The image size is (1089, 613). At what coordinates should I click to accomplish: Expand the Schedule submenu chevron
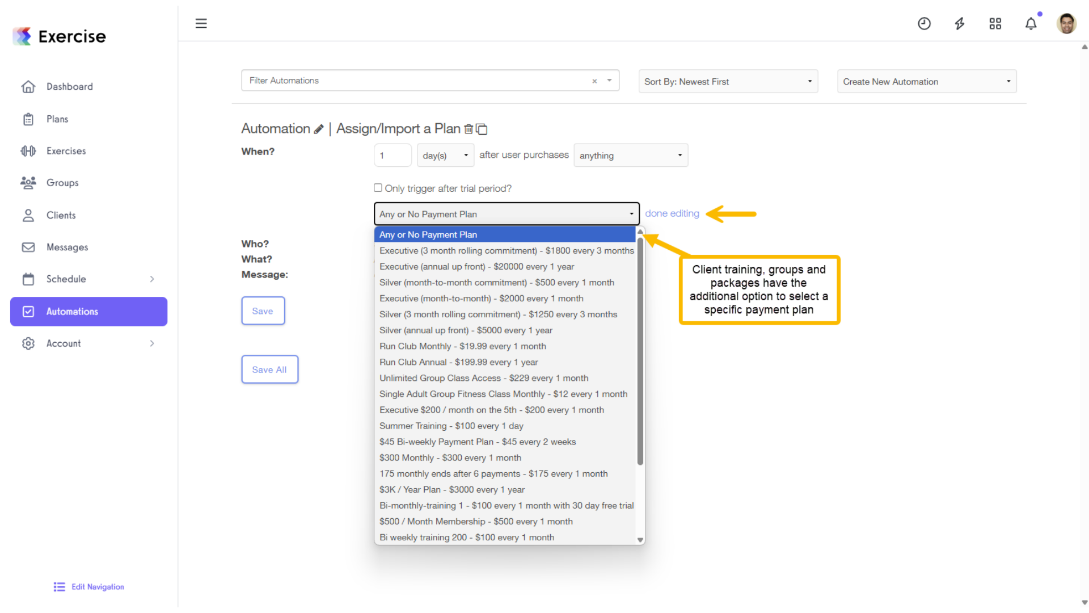(152, 279)
